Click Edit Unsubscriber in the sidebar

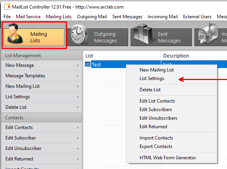[42, 148]
